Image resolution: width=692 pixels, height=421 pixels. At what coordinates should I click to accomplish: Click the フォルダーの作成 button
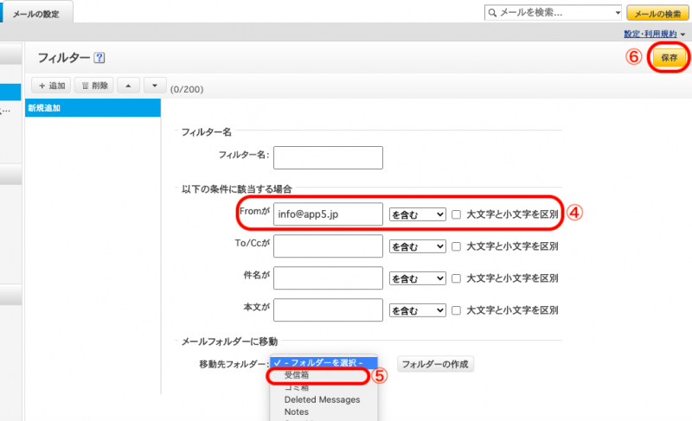[435, 364]
